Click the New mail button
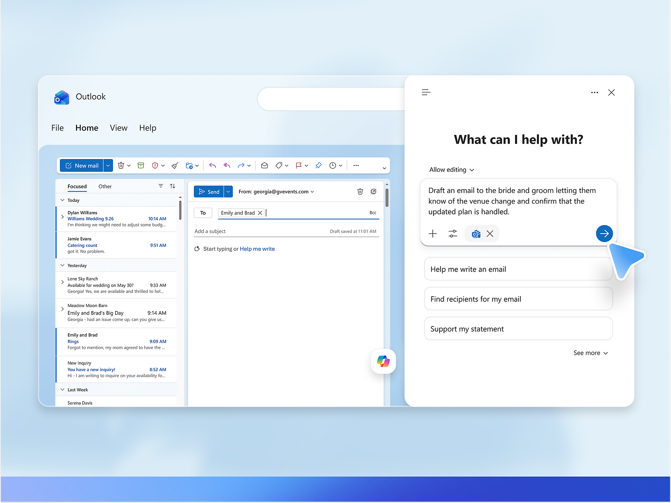This screenshot has width=671, height=503. (82, 165)
